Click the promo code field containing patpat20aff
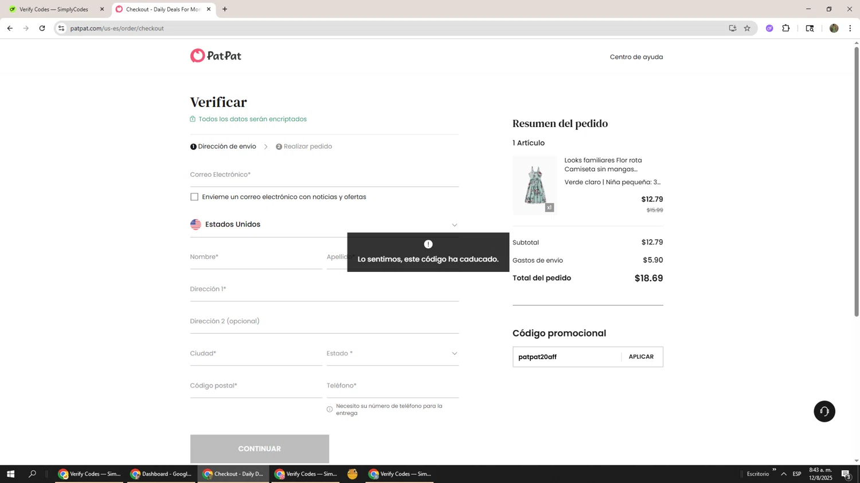The height and width of the screenshot is (483, 860). pyautogui.click(x=566, y=357)
